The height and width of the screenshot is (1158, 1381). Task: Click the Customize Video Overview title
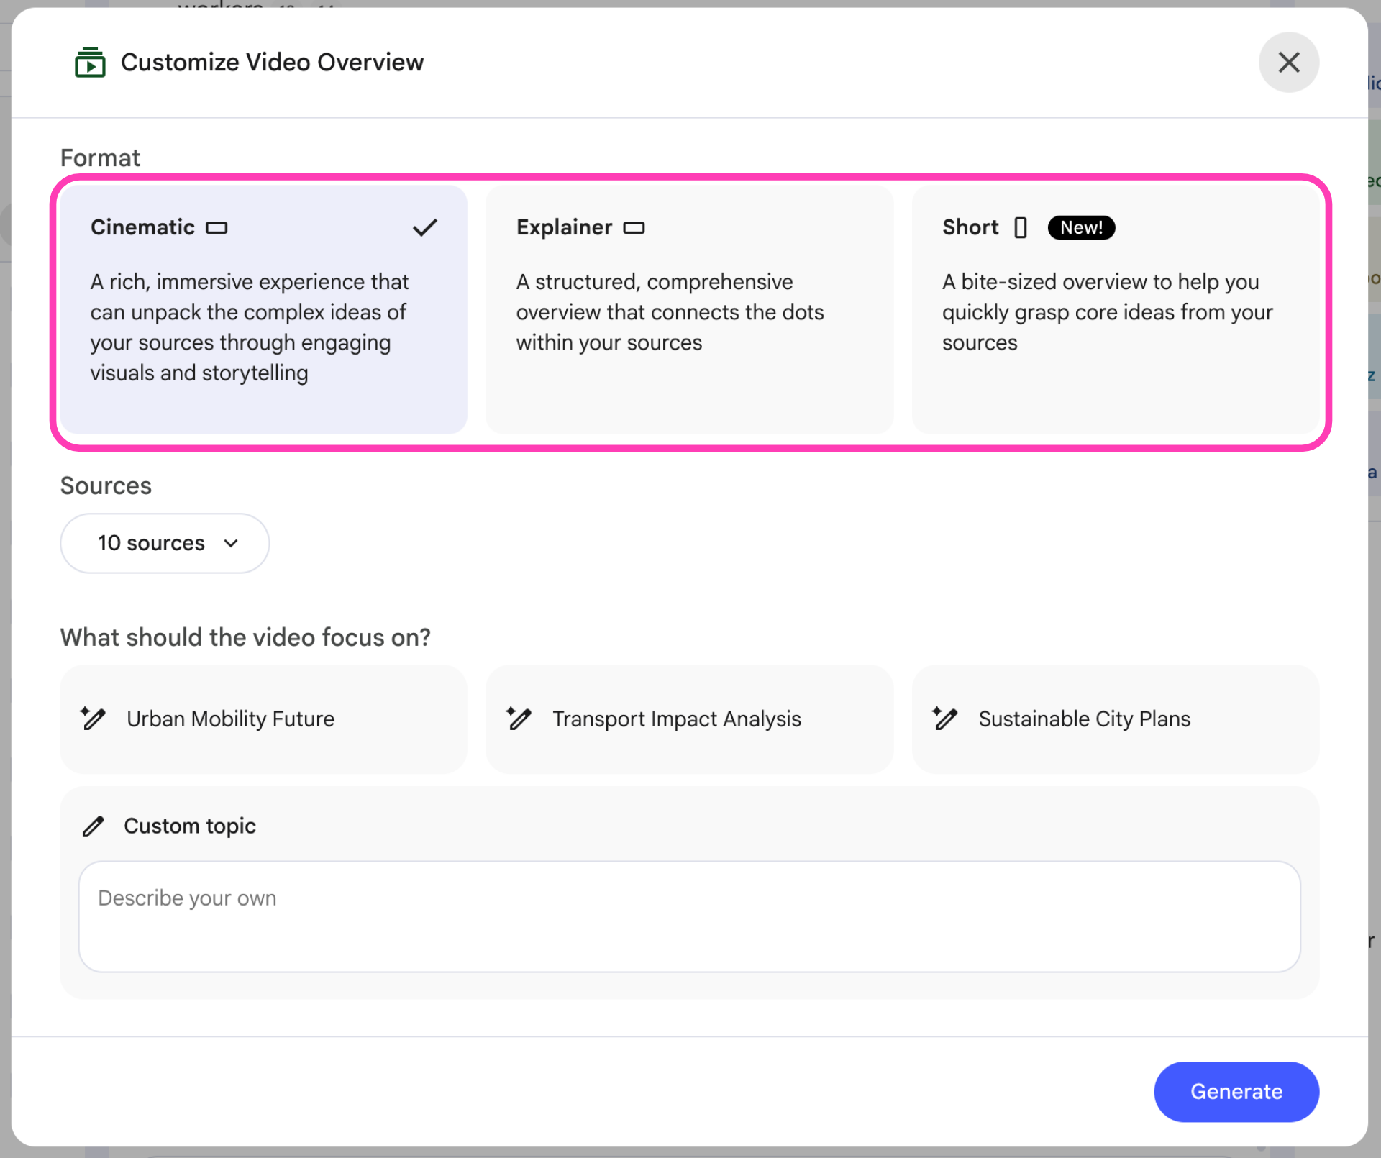tap(272, 63)
